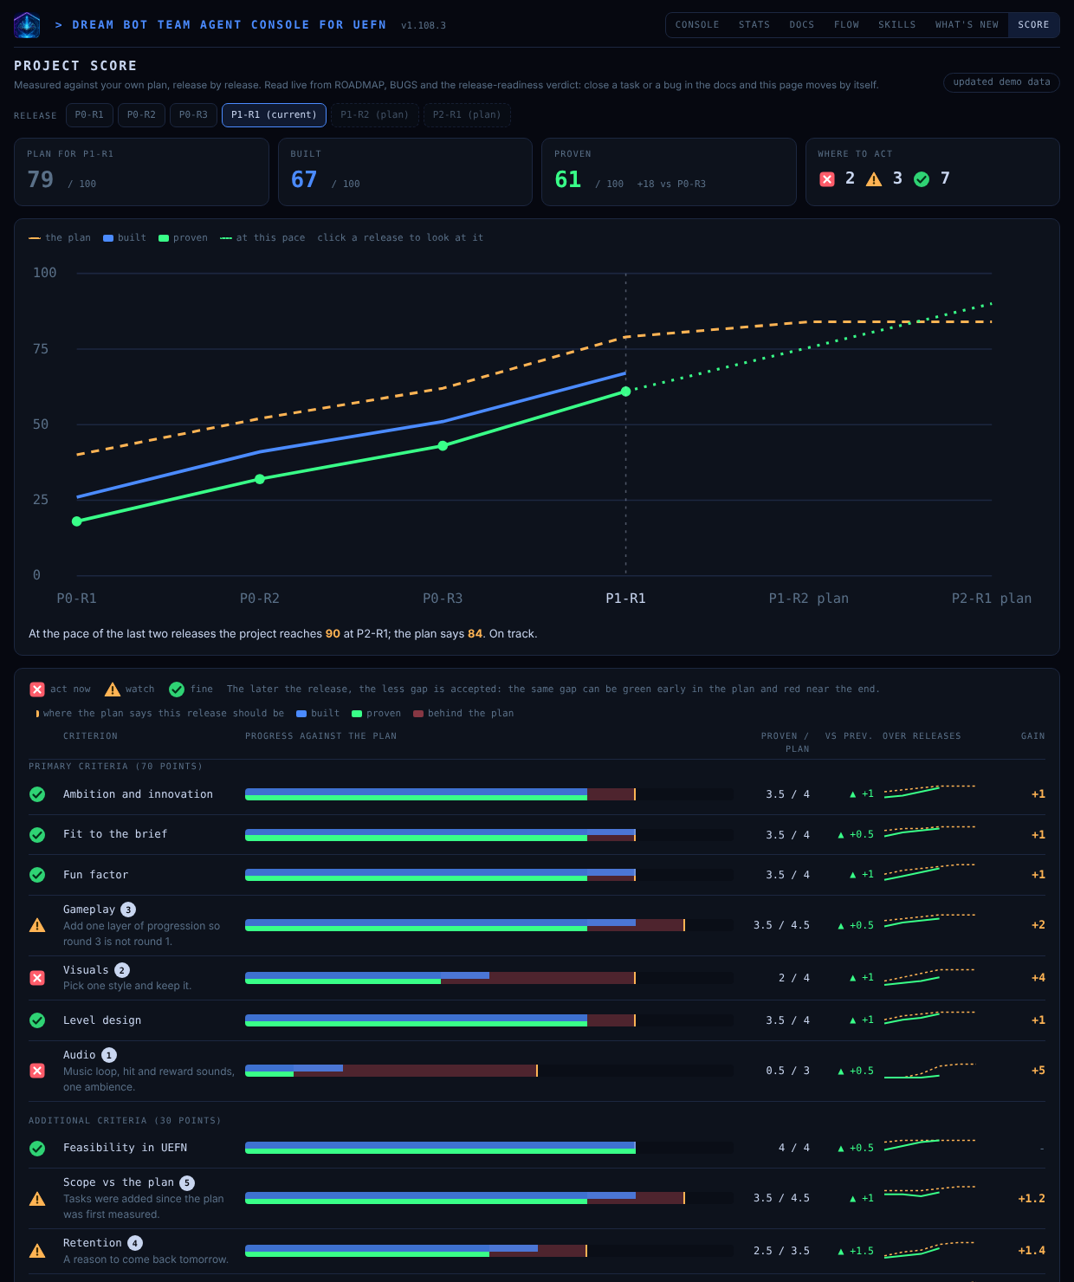
Task: Click the watch legend warning icon
Action: [113, 690]
